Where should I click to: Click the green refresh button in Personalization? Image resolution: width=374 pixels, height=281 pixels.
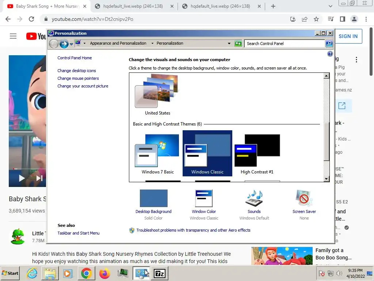238,44
